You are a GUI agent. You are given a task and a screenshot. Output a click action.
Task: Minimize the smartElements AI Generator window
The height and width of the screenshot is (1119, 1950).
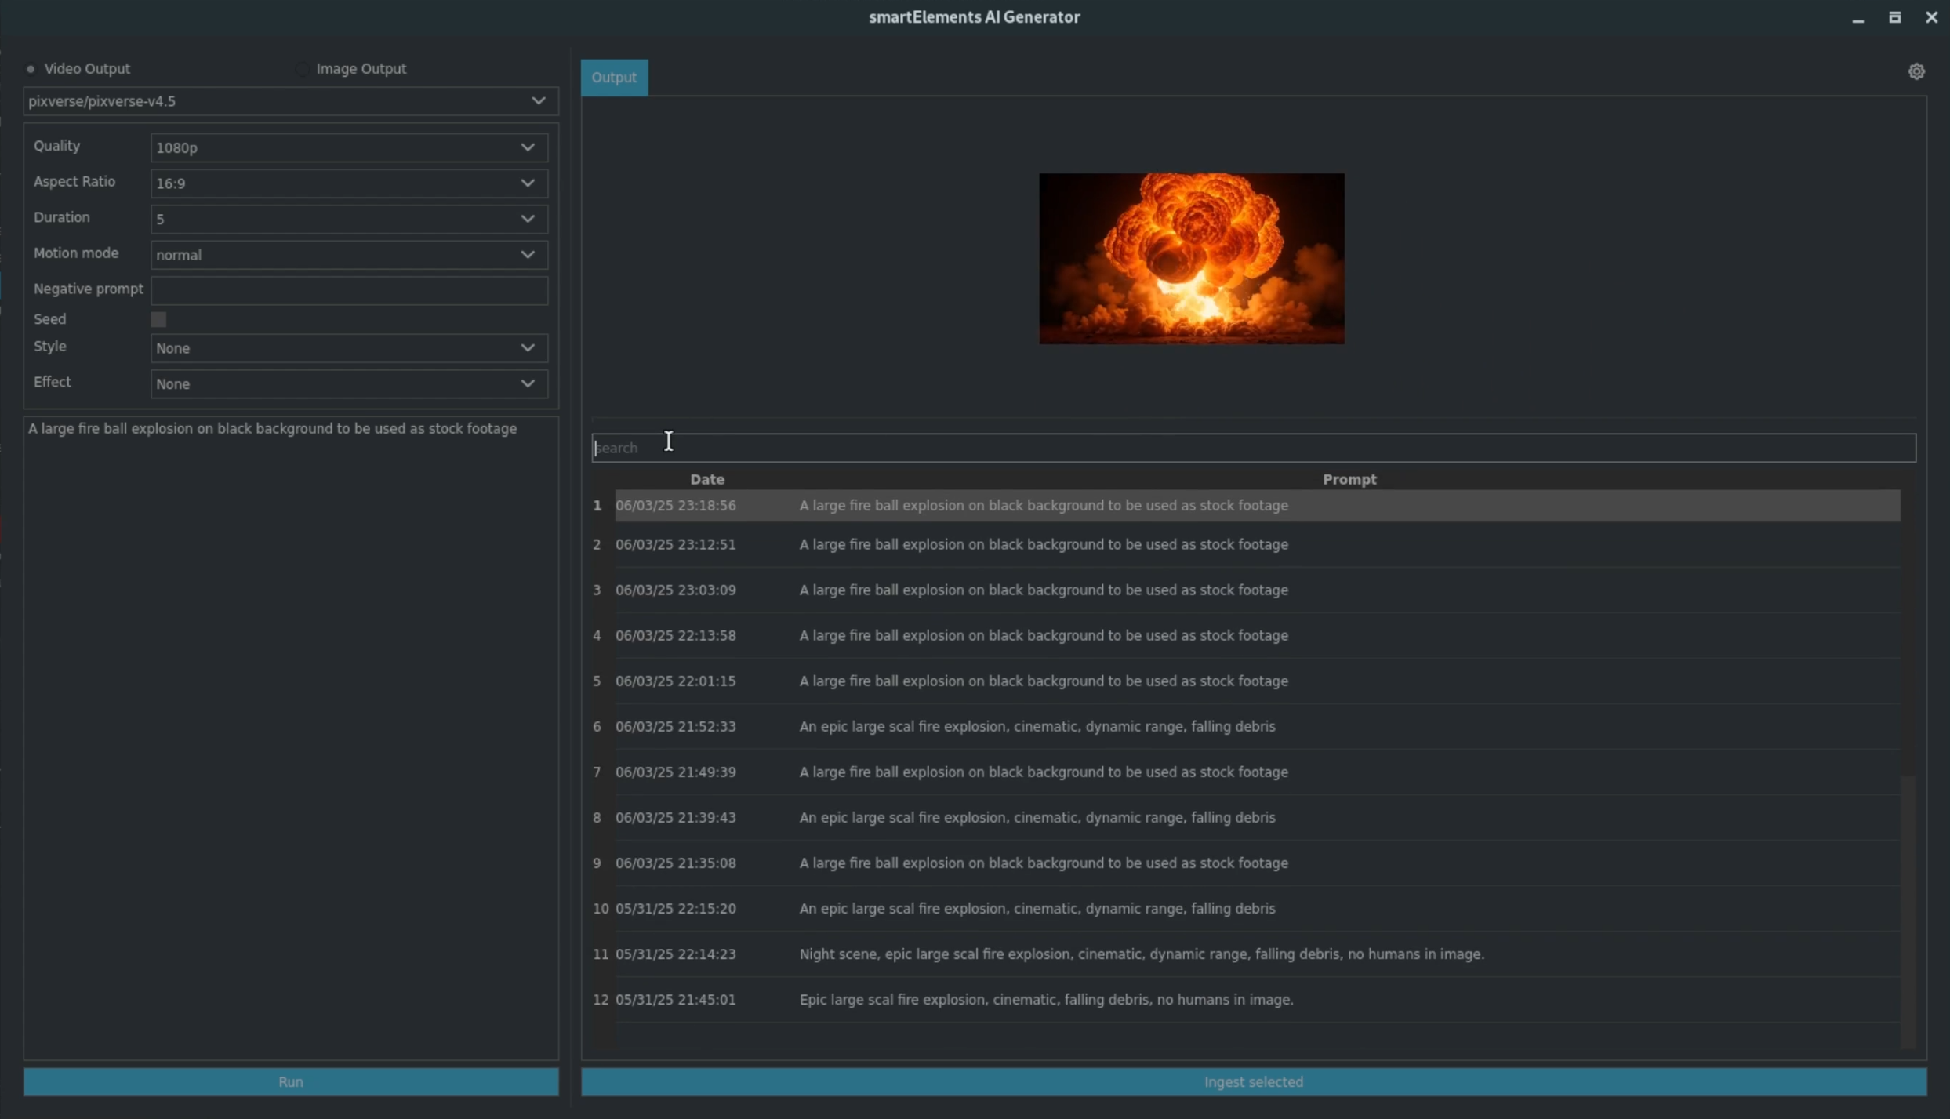point(1857,18)
